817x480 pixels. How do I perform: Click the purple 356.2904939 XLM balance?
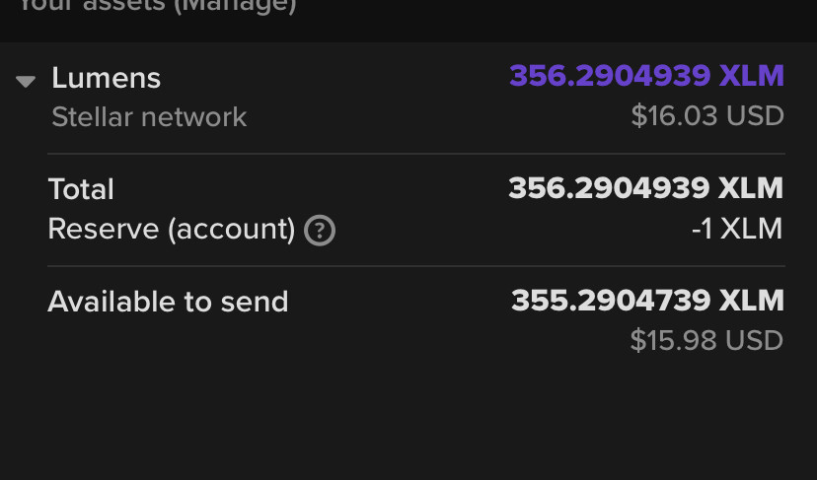click(x=646, y=76)
